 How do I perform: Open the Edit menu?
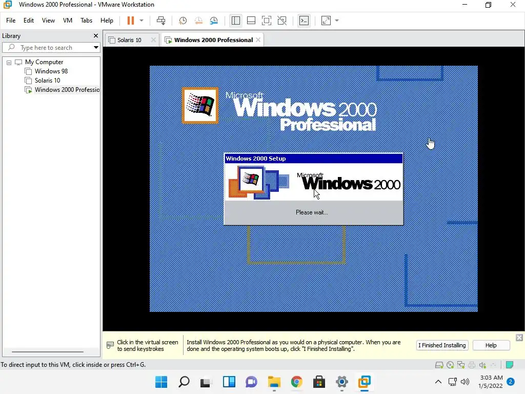(29, 21)
